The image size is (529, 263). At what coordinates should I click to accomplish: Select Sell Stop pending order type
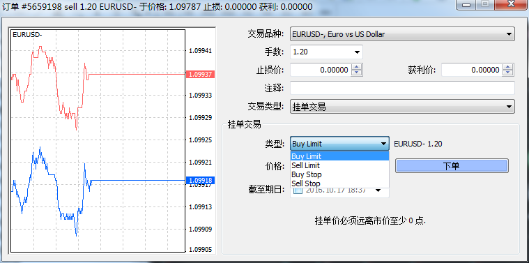click(339, 183)
